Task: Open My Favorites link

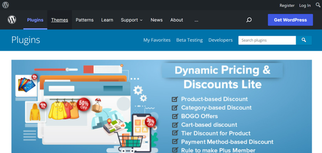Action: (x=157, y=40)
